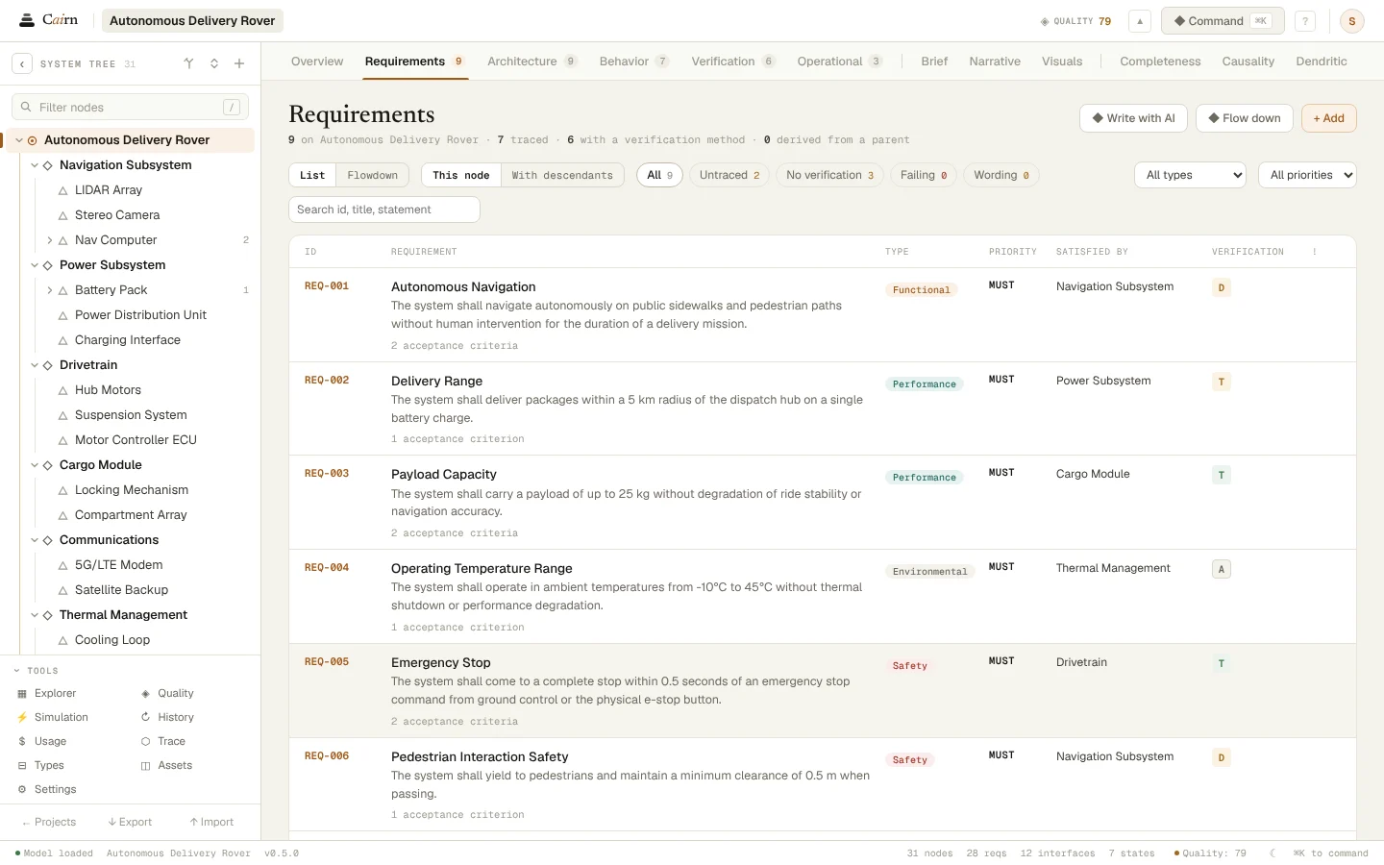The image size is (1384, 865).
Task: Collapse the System Tree sidebar with the back arrow
Action: (x=22, y=64)
